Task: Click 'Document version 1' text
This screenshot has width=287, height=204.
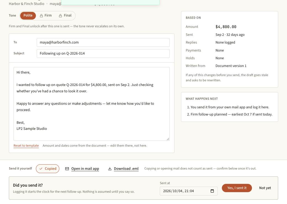Action: click(x=231, y=66)
